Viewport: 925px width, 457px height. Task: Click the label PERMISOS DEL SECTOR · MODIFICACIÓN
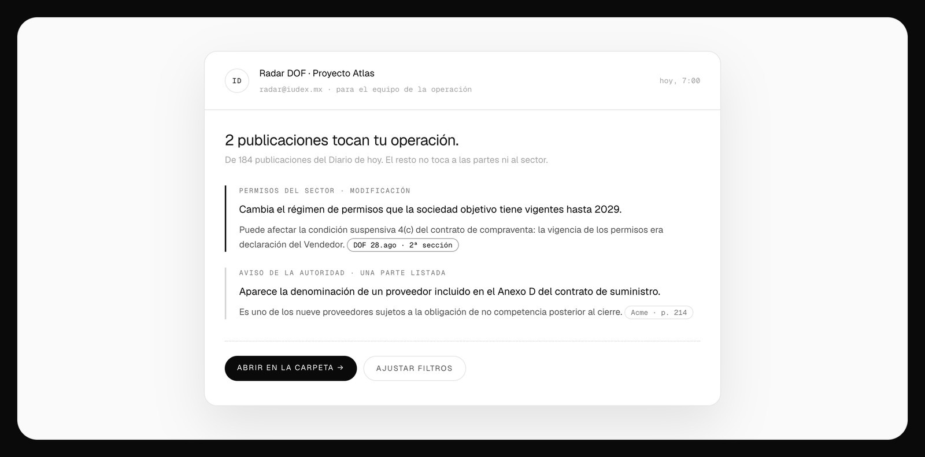(x=325, y=191)
